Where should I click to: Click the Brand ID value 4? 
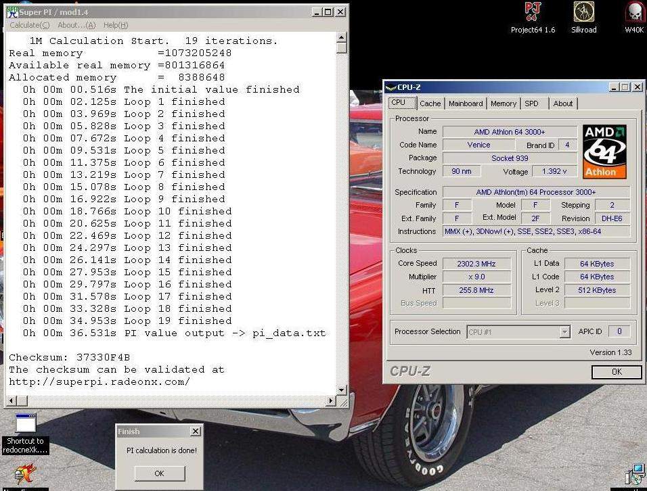567,145
